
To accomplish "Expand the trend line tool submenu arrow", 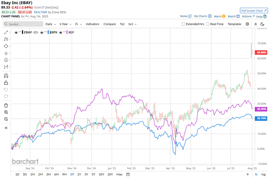I will click(10, 32).
